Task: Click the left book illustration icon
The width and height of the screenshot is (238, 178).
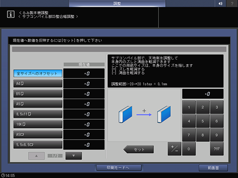Action: [x=125, y=114]
